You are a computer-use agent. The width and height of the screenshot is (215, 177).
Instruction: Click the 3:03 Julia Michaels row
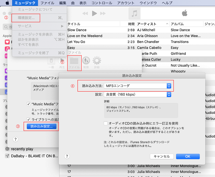tap(137, 172)
